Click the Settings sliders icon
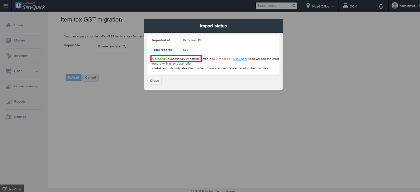420x192 pixels. point(8,117)
